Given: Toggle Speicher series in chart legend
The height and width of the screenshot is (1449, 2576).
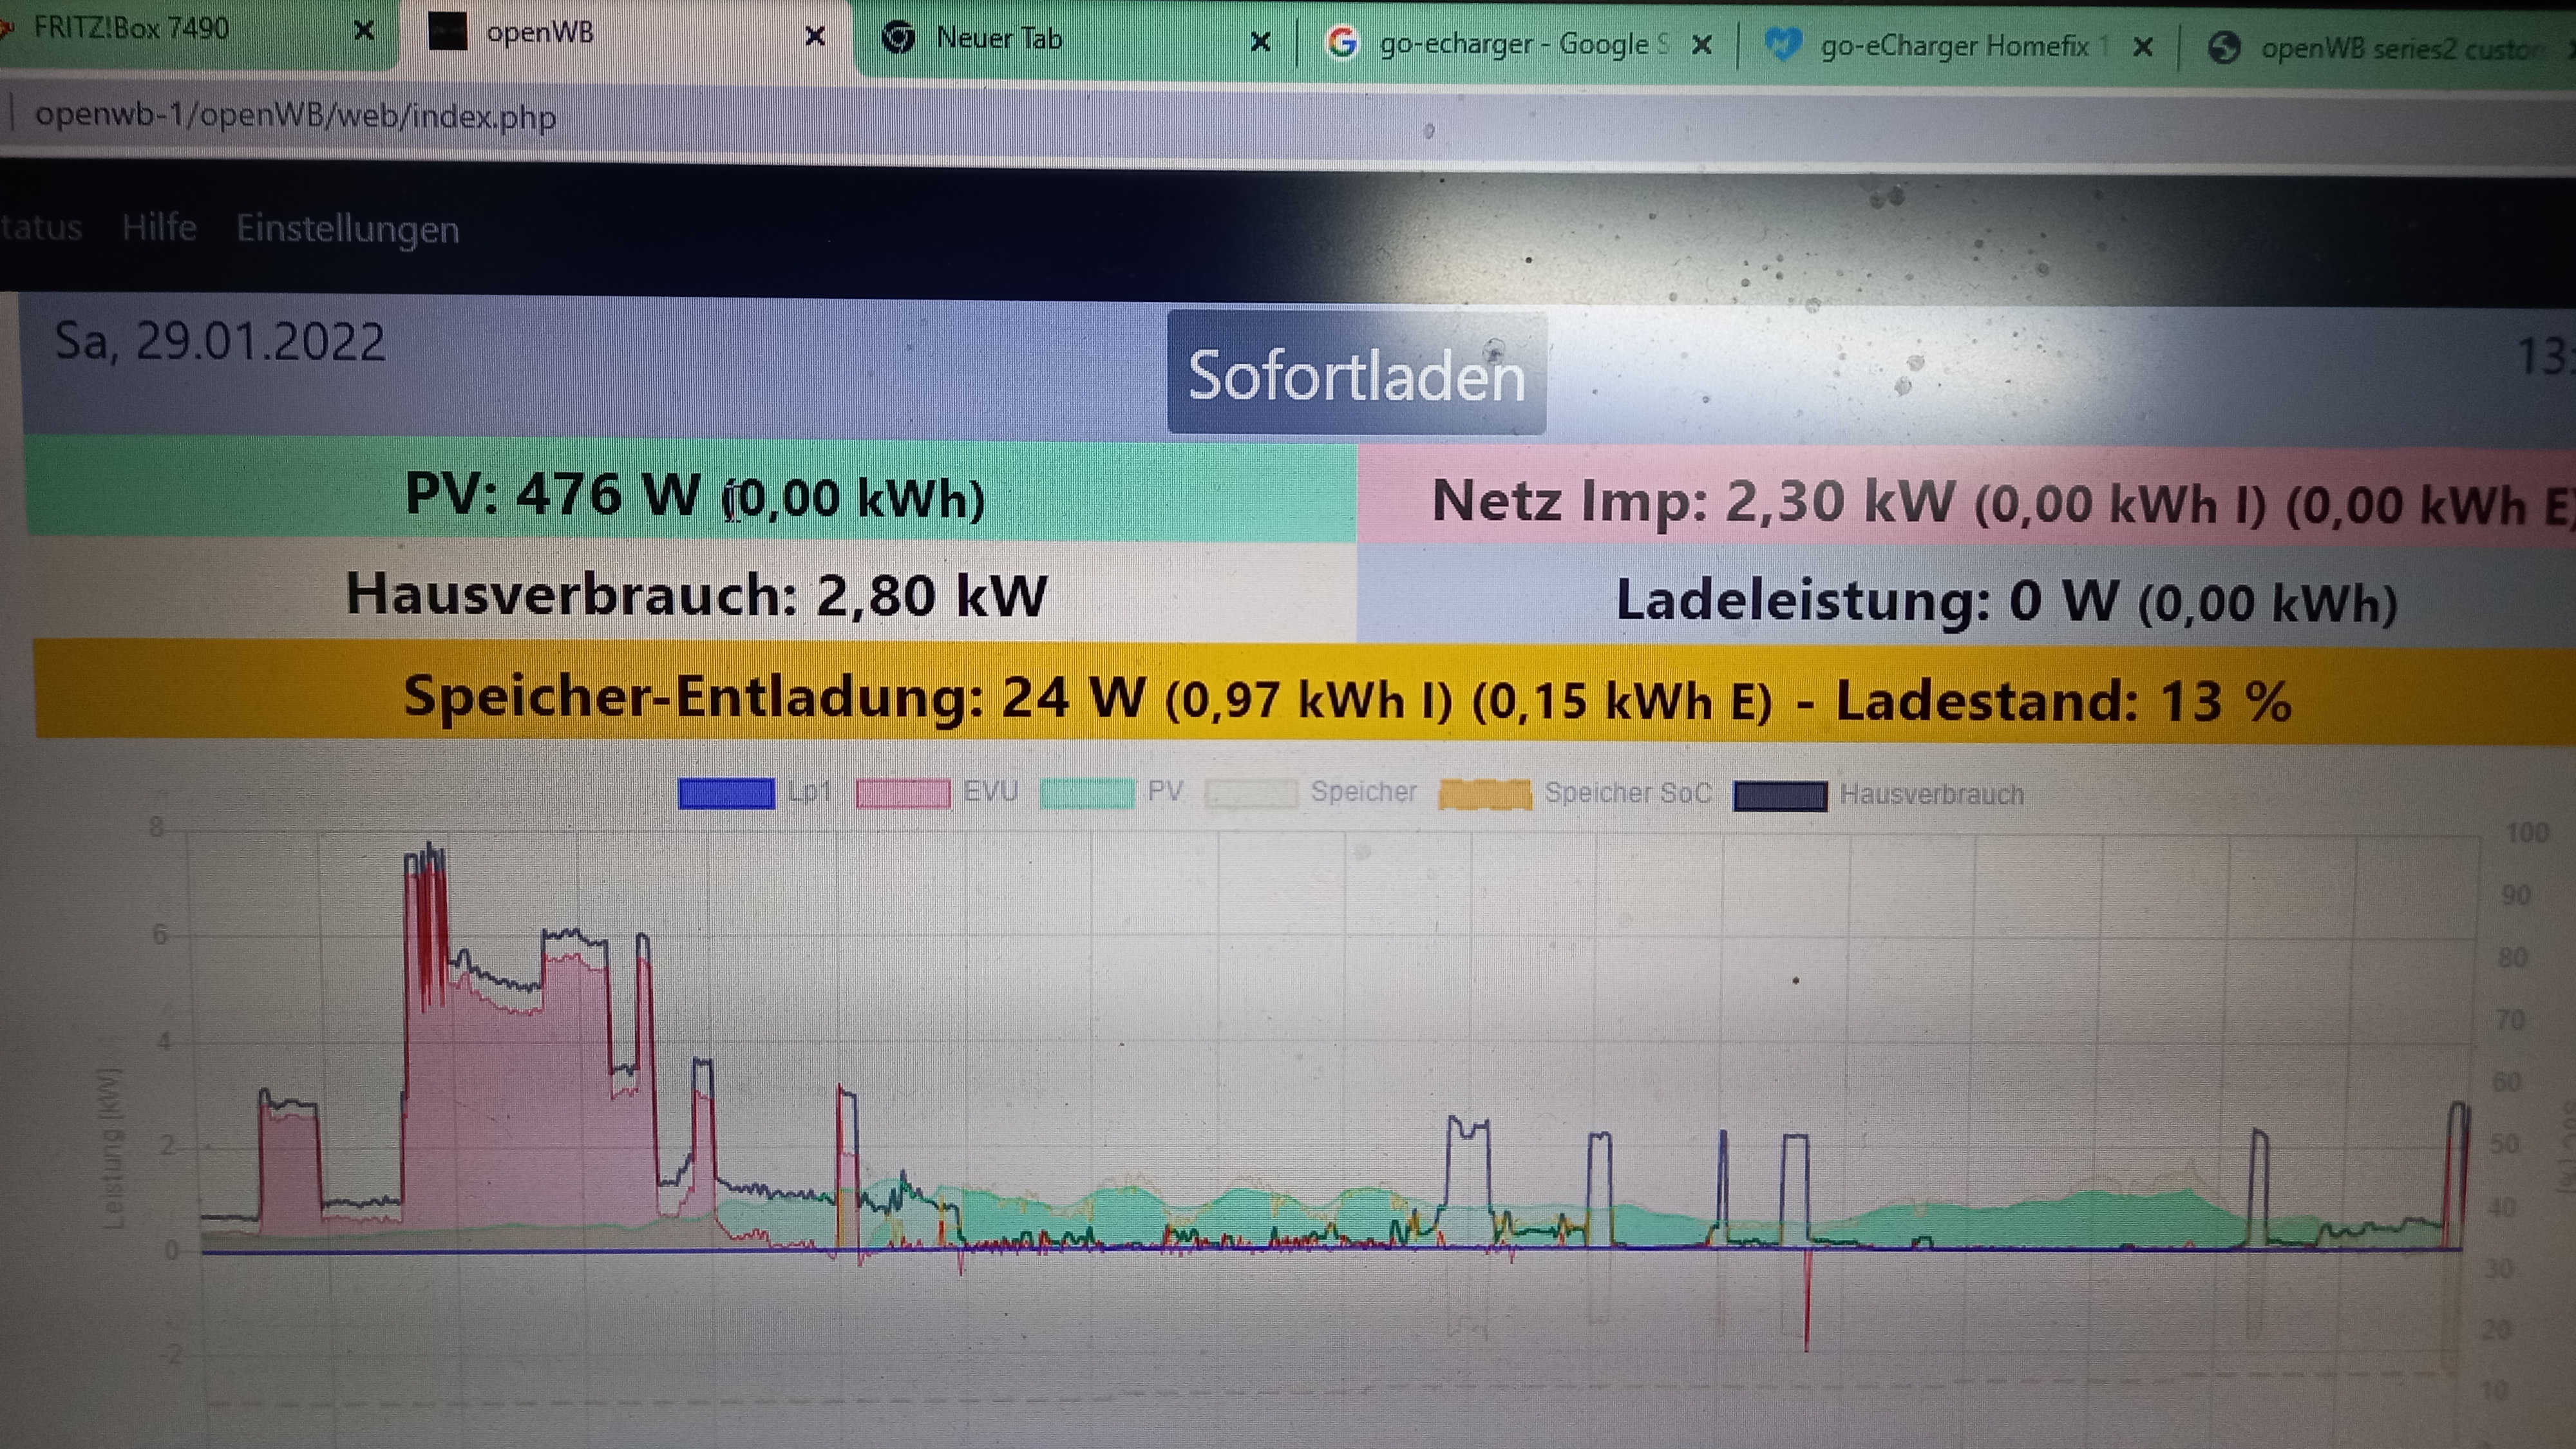Looking at the screenshot, I should (1251, 794).
